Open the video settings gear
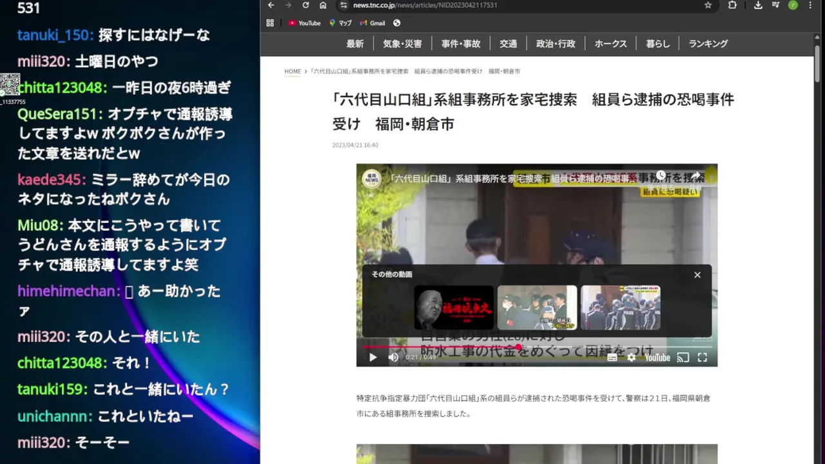 [x=632, y=358]
